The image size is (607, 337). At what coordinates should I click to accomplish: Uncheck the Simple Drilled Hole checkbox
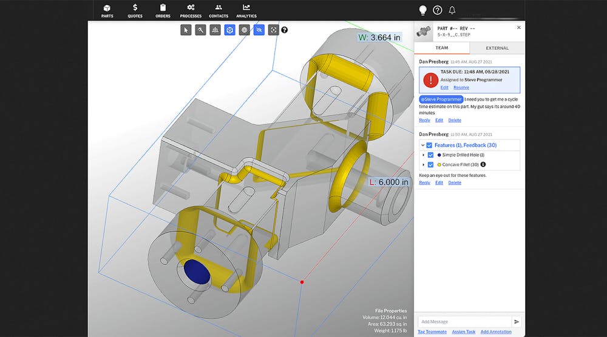430,155
